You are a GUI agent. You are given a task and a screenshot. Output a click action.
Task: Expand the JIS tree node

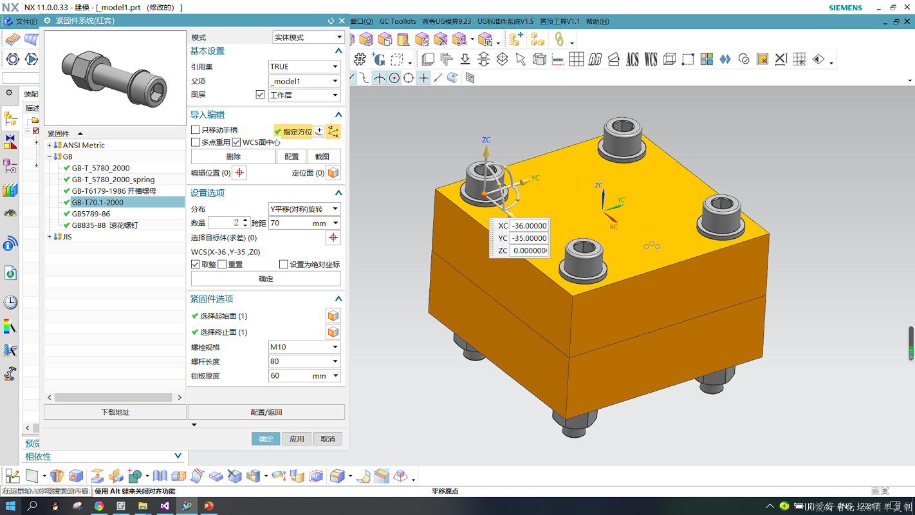pyautogui.click(x=50, y=237)
